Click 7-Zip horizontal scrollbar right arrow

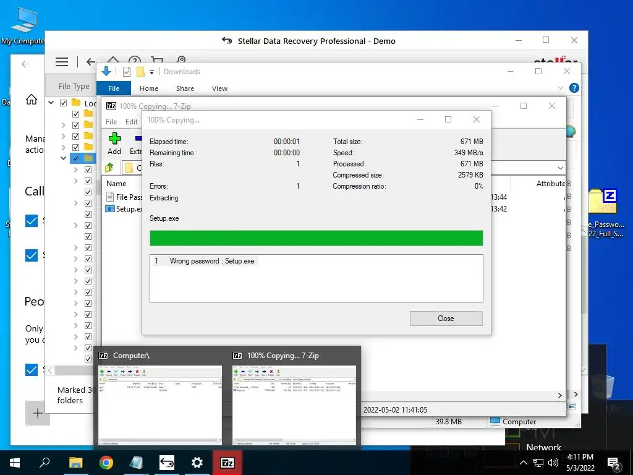tap(560, 396)
